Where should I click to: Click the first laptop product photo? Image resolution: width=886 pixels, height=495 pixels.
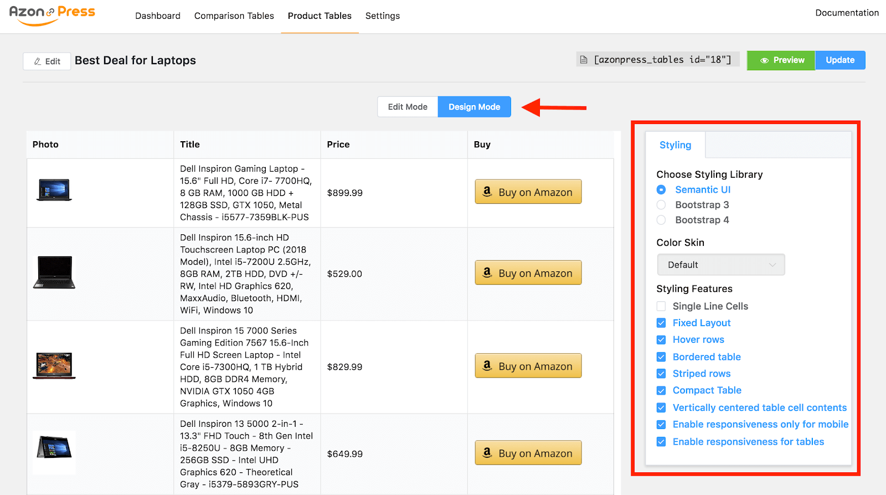pyautogui.click(x=54, y=190)
